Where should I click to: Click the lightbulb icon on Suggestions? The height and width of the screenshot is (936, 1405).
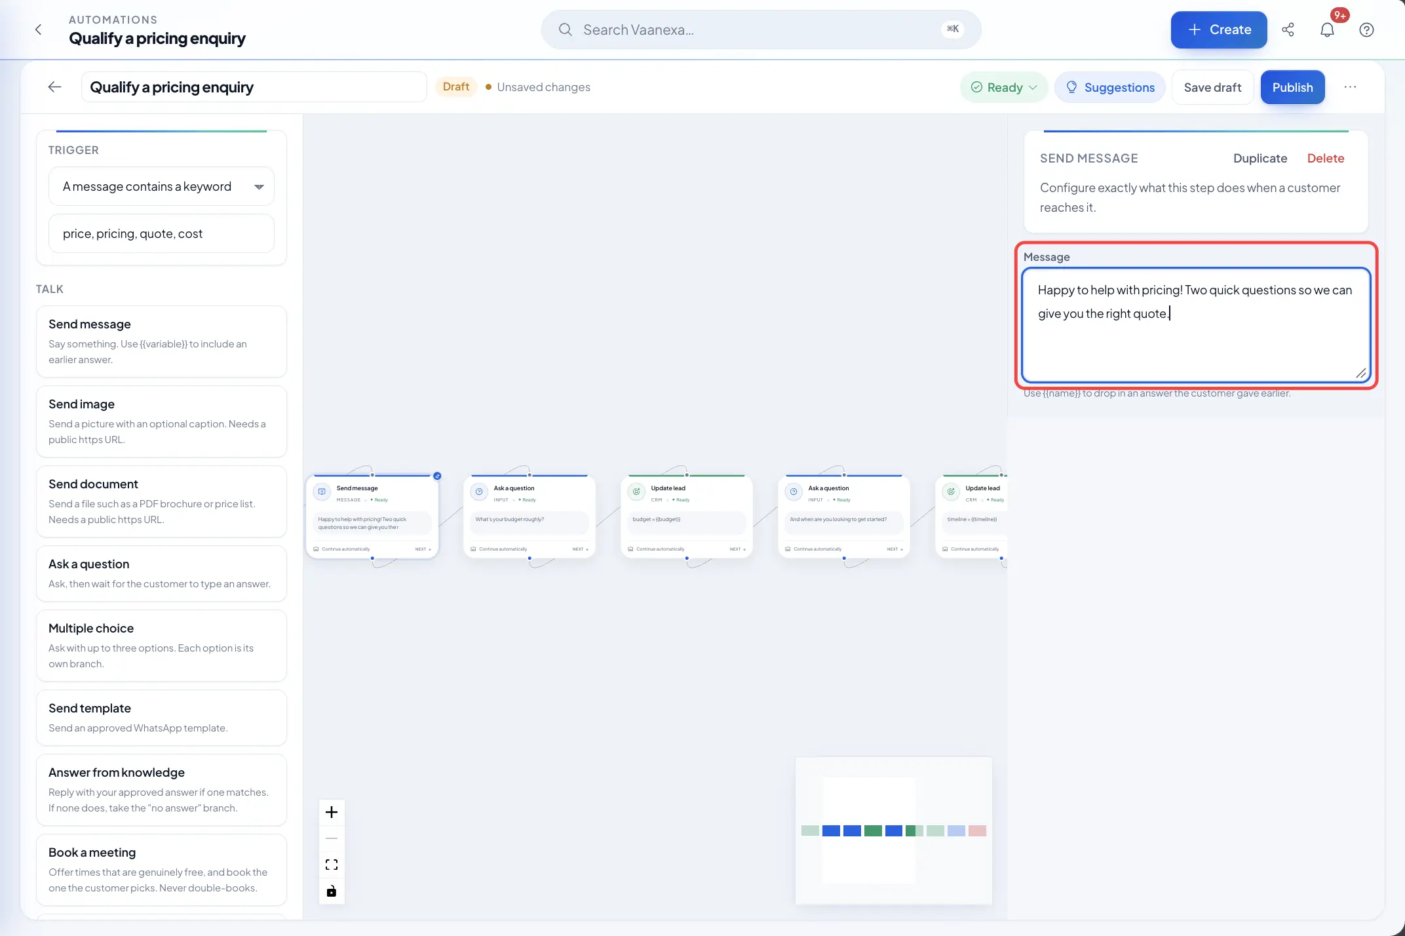tap(1071, 87)
